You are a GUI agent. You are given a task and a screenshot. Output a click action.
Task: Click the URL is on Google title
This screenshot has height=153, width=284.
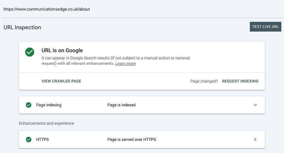62,50
